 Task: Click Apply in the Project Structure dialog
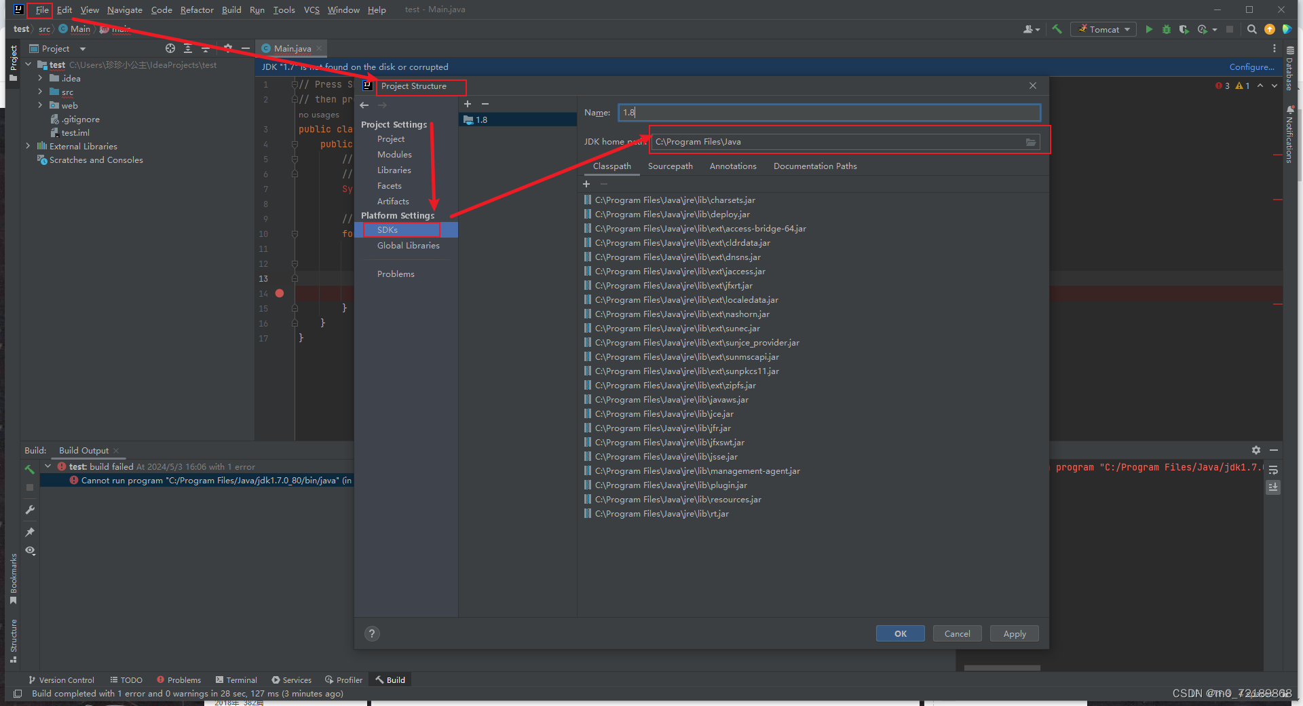click(1014, 633)
